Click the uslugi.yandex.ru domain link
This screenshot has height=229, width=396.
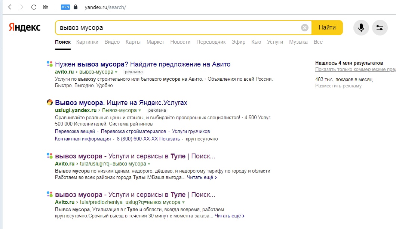click(76, 110)
